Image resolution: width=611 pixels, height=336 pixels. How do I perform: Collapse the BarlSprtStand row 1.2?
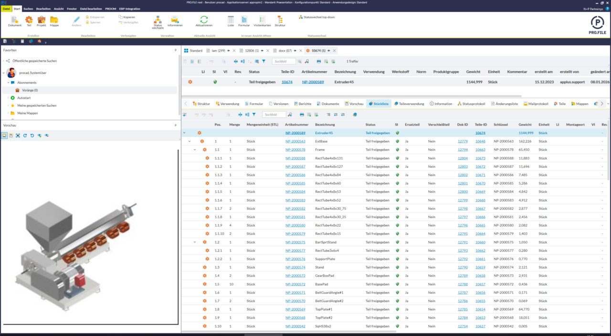[x=195, y=242]
